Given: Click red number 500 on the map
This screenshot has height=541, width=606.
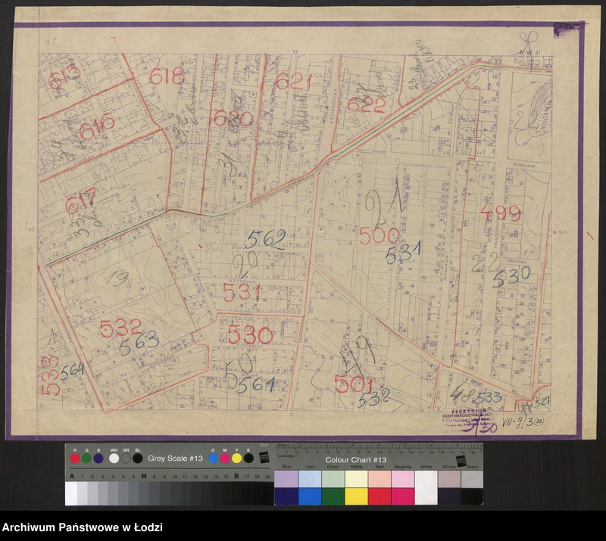Looking at the screenshot, I should pos(379,236).
